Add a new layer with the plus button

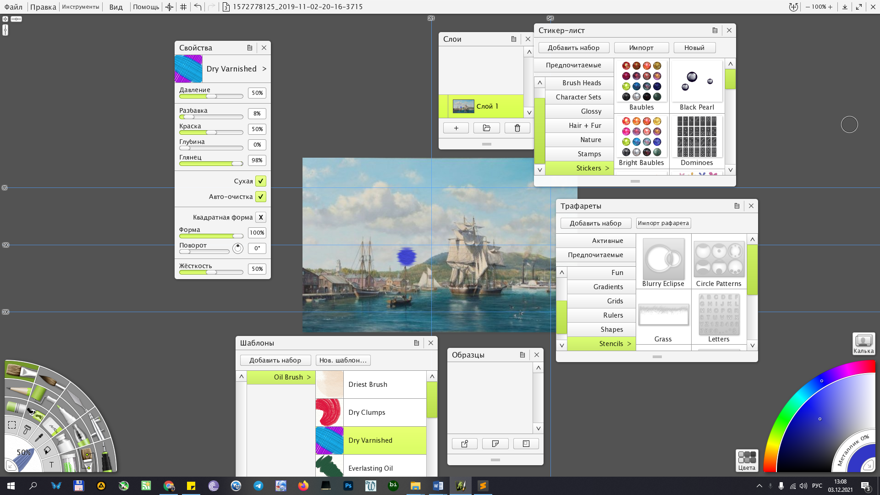point(456,128)
